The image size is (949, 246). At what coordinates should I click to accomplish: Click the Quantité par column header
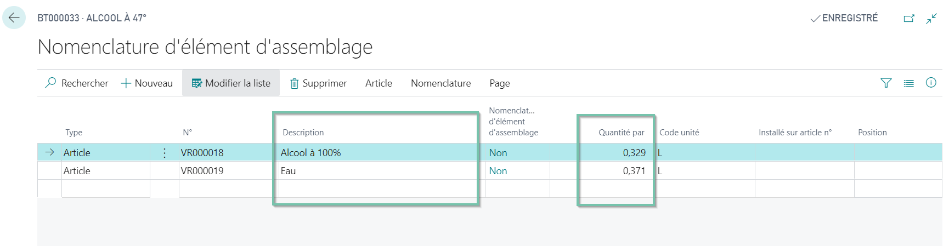(x=621, y=133)
